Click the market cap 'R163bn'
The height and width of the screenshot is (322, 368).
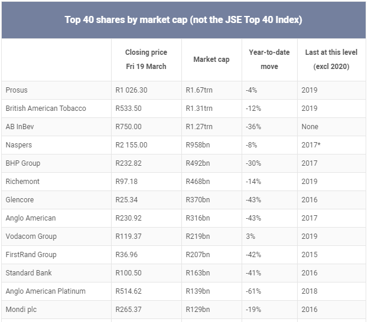pyautogui.click(x=198, y=273)
